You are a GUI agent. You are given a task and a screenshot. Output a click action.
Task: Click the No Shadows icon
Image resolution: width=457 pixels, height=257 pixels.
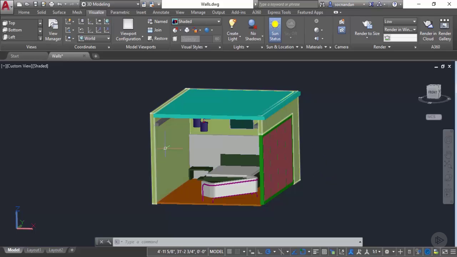[253, 24]
